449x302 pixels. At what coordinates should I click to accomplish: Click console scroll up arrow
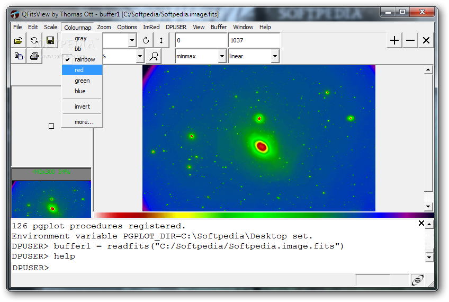click(429, 224)
